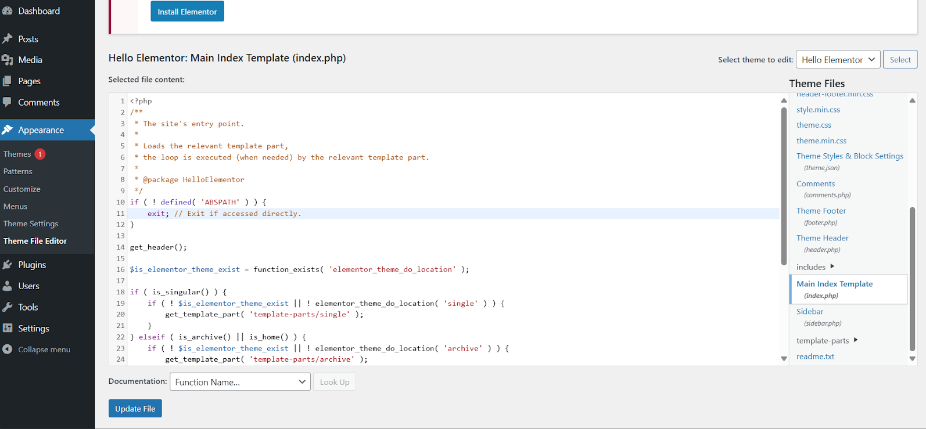Open Theme Styles & Block Settings file
This screenshot has width=926, height=429.
[850, 156]
